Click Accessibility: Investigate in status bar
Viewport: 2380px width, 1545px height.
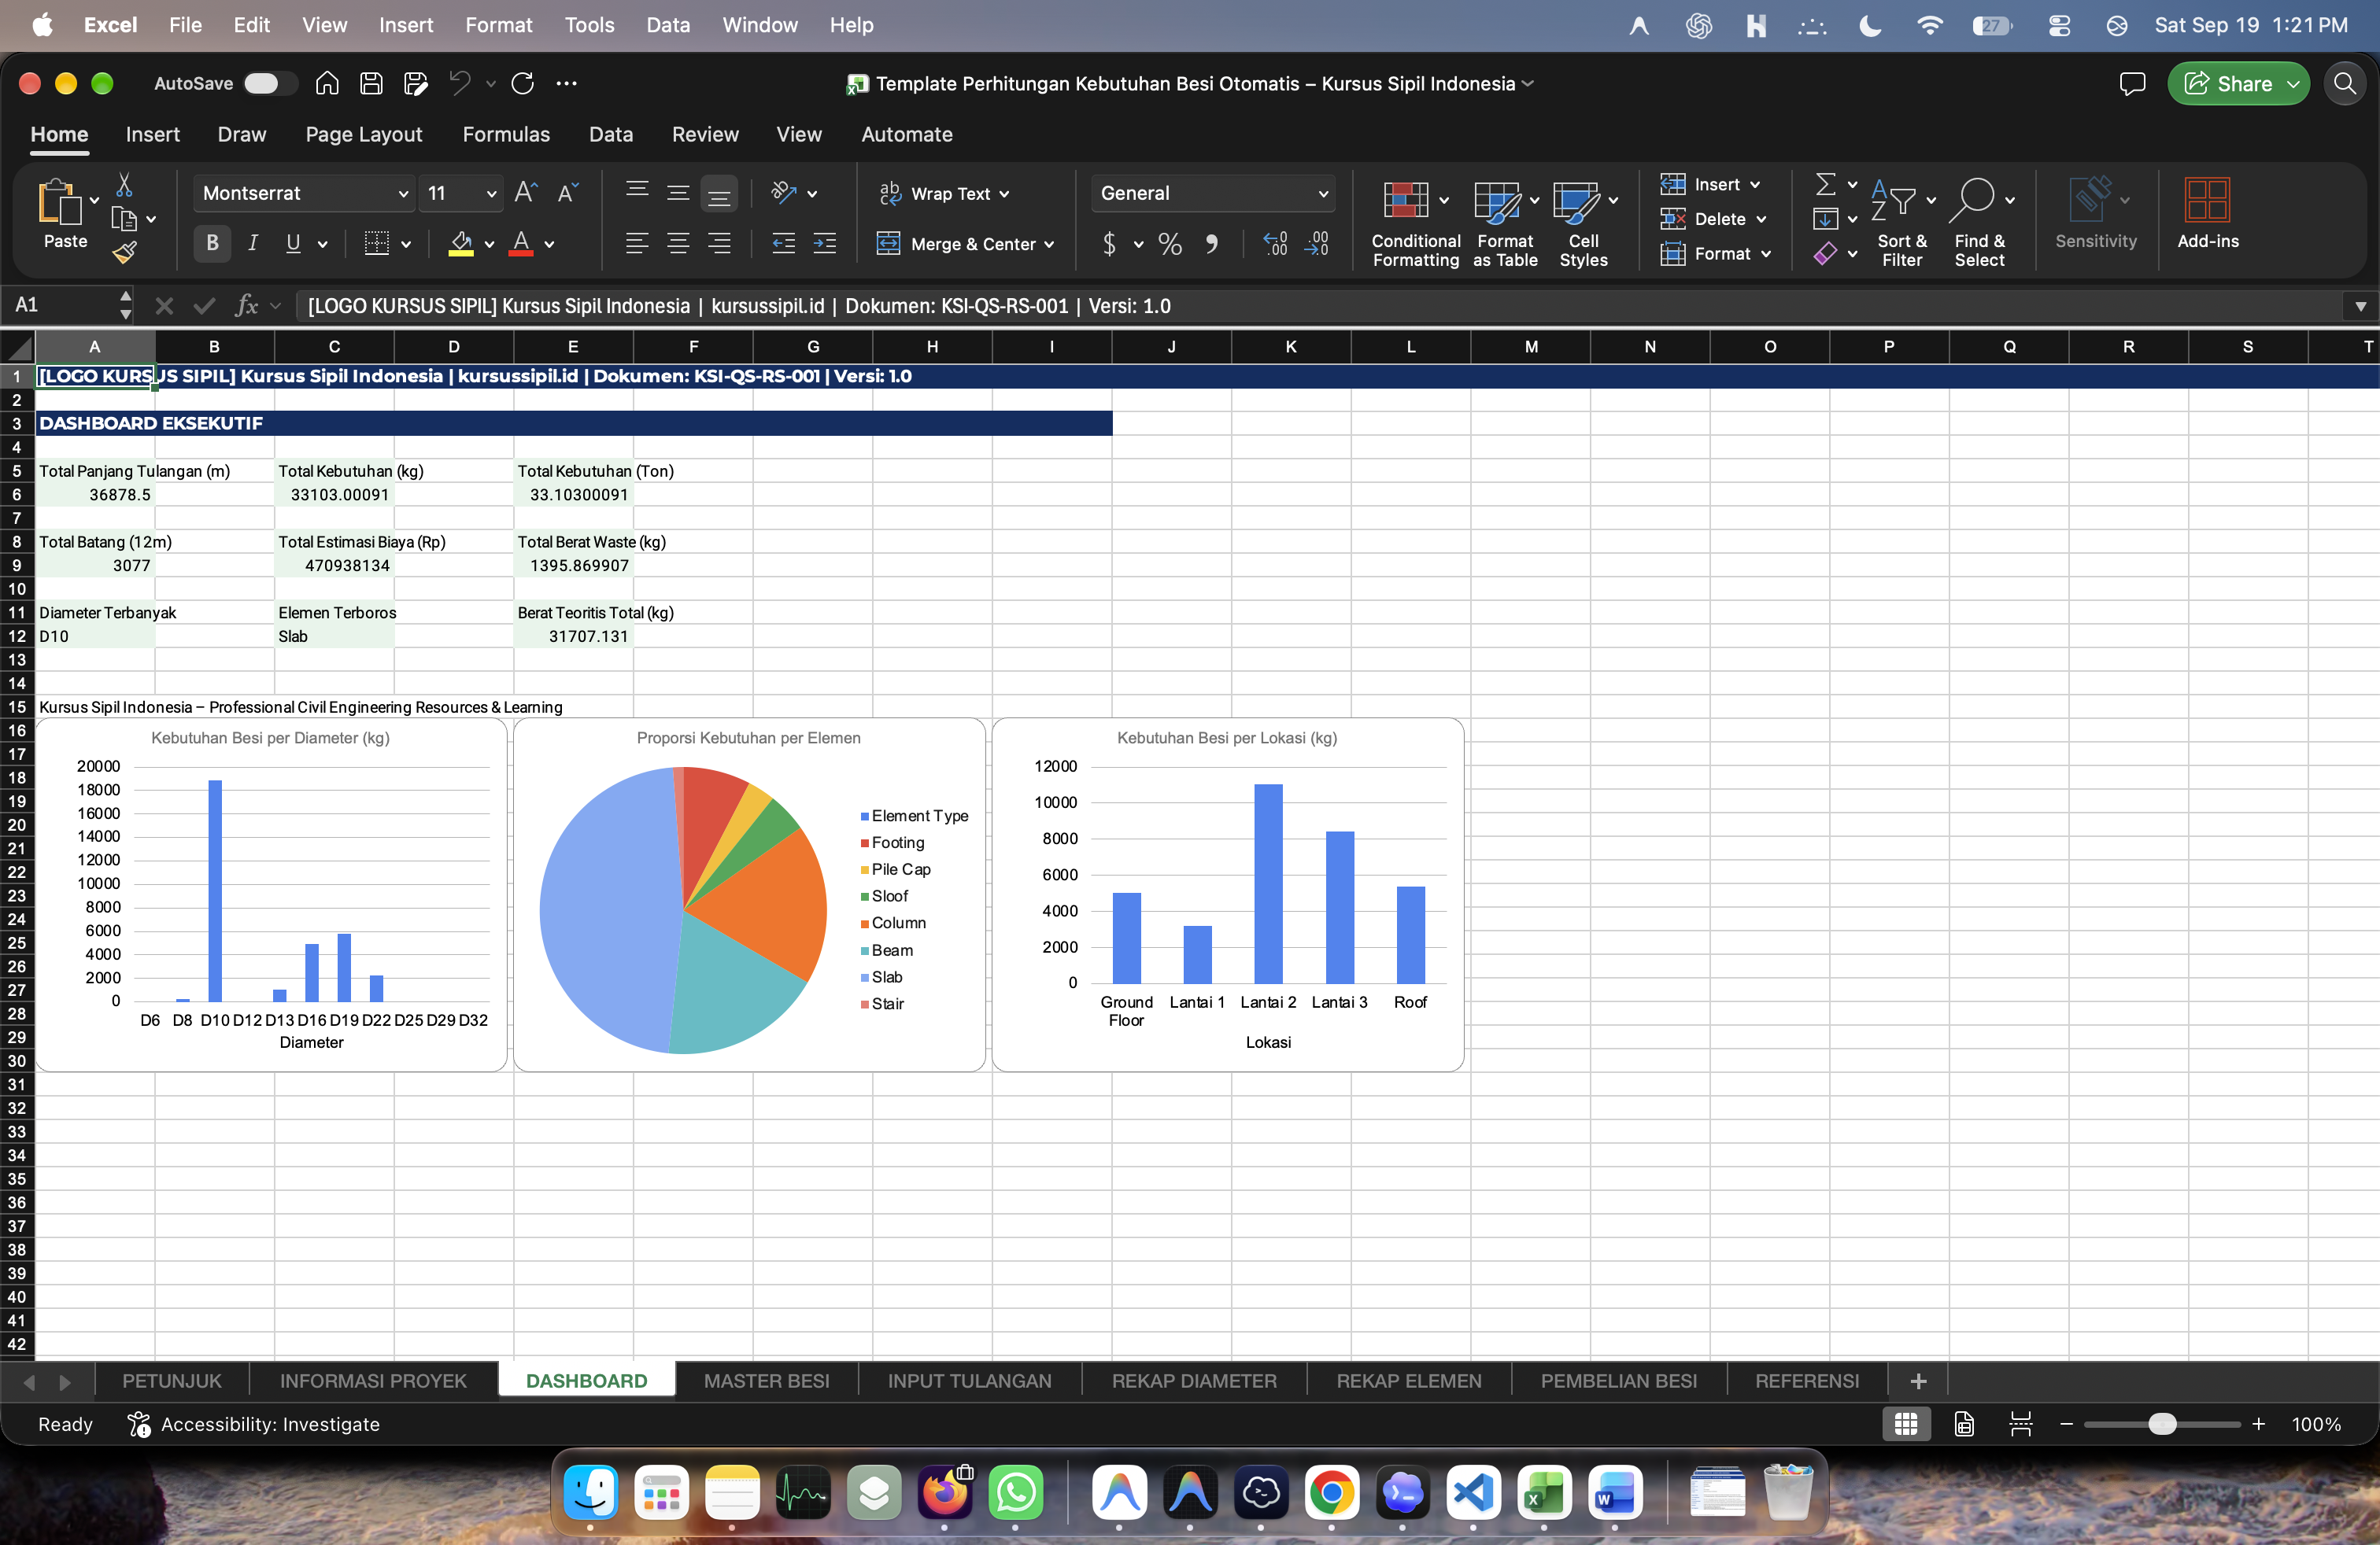click(x=254, y=1424)
